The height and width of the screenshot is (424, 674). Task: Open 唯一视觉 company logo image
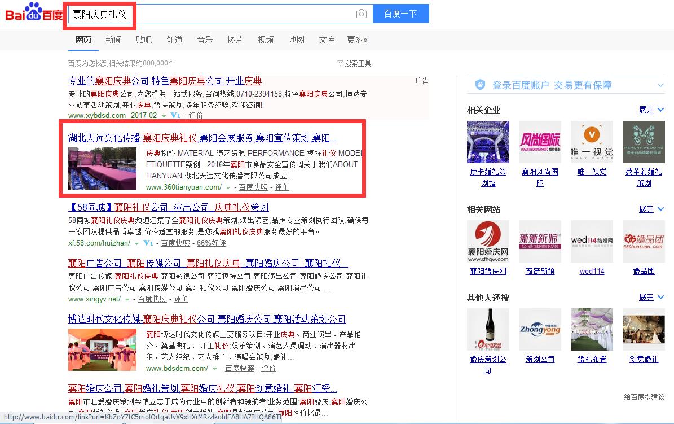tap(592, 142)
